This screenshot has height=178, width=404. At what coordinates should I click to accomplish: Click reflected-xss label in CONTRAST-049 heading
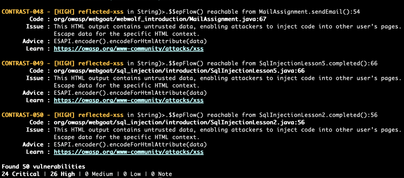coord(101,63)
